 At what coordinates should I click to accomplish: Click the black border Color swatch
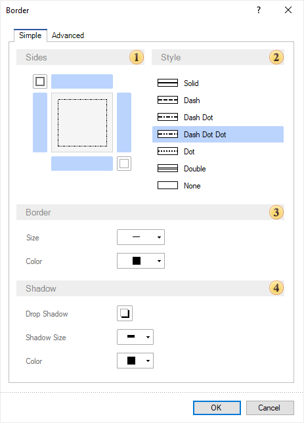click(x=137, y=261)
